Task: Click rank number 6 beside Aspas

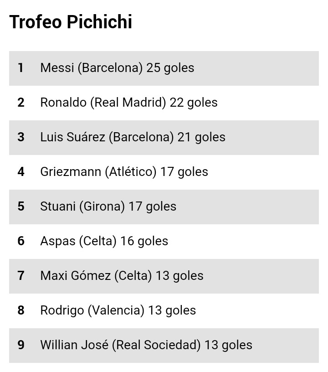Action: tap(21, 241)
